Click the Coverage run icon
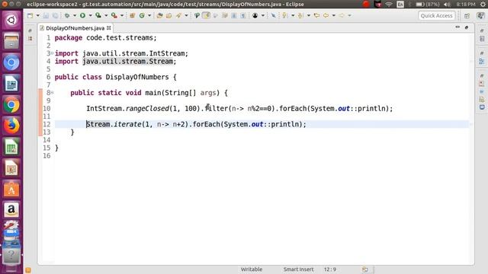 click(x=98, y=15)
